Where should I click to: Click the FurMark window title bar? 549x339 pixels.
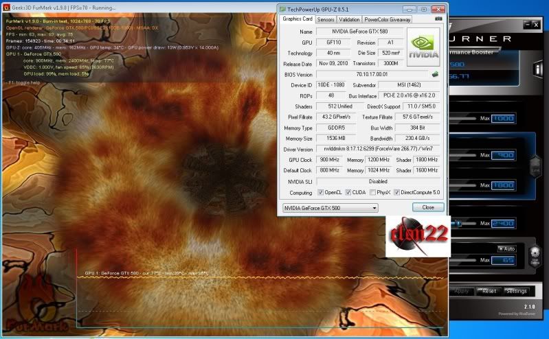[140, 8]
